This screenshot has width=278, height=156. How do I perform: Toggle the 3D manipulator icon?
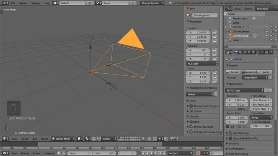point(99,139)
